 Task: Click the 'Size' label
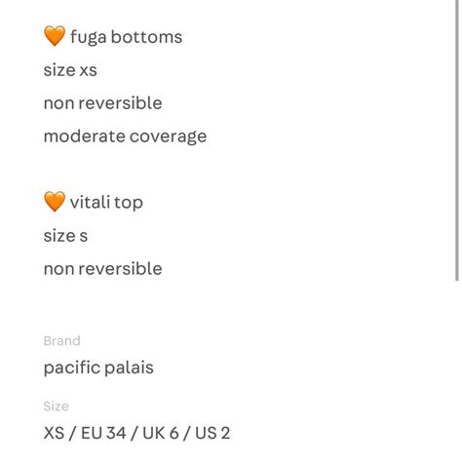57,407
